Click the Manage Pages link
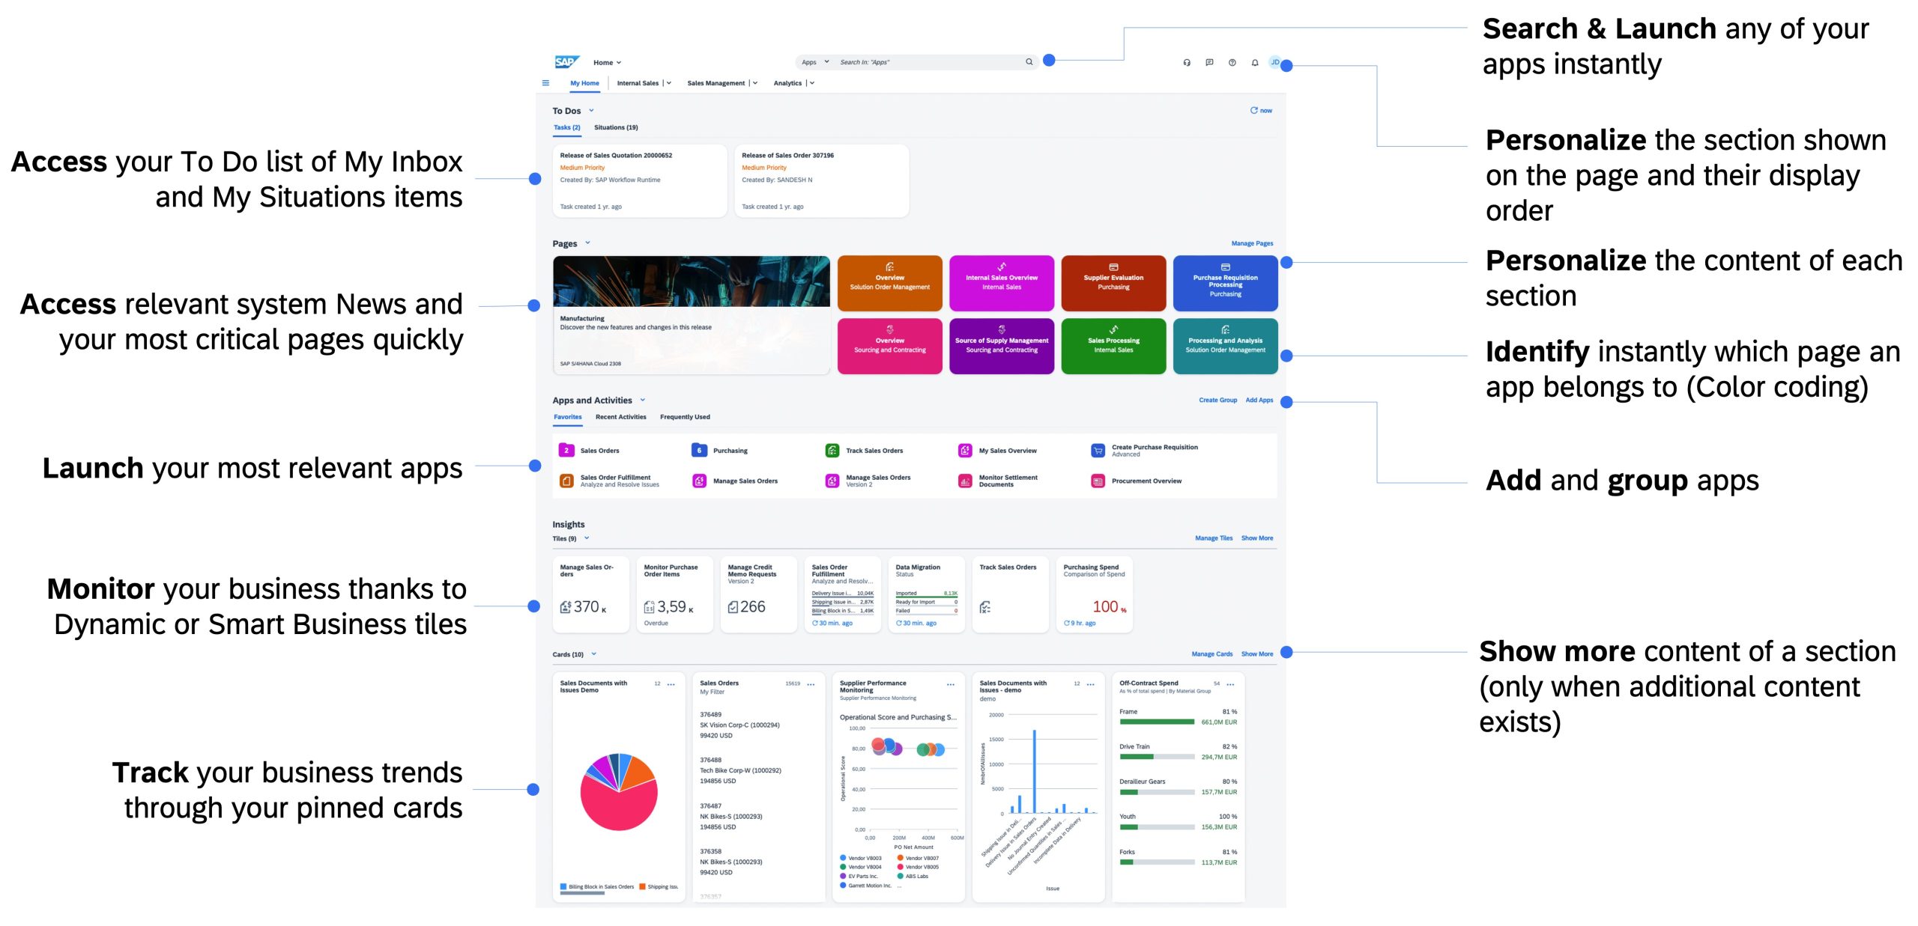Viewport: 1918px width, 926px height. coord(1251,243)
